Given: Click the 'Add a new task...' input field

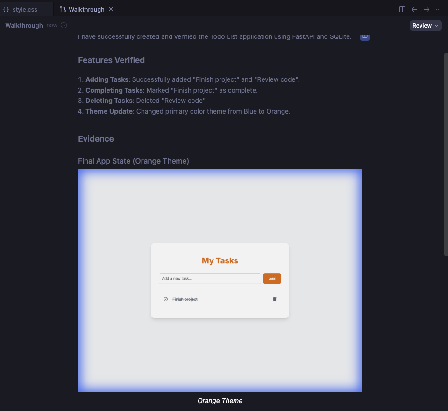Looking at the screenshot, I should 210,279.
